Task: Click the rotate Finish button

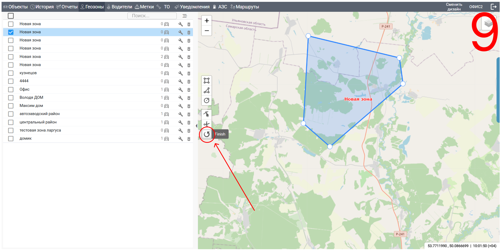Action: pyautogui.click(x=207, y=134)
